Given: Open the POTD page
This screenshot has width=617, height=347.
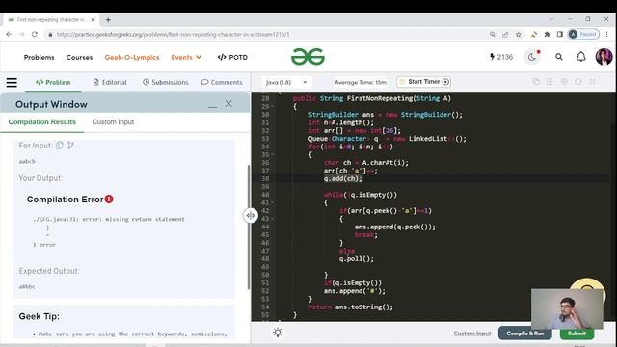Looking at the screenshot, I should point(232,58).
